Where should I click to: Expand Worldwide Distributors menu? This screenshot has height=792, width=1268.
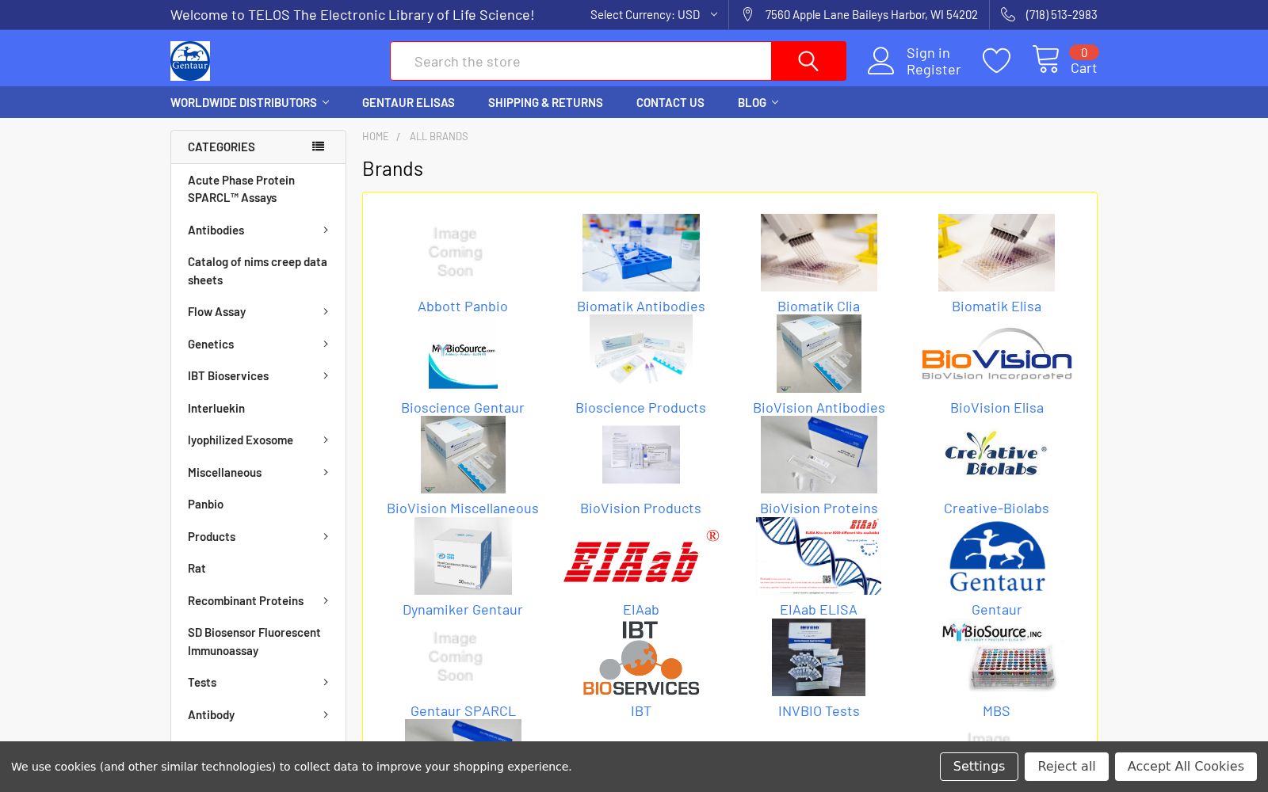point(250,102)
